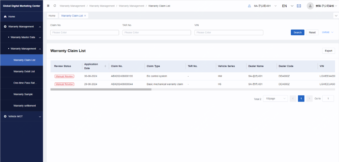The width and height of the screenshot is (339, 162).
Task: Click the TAR No. input field
Action: (x=157, y=32)
